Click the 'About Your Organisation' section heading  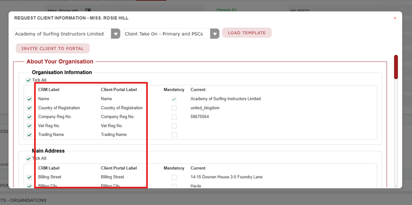coord(60,61)
